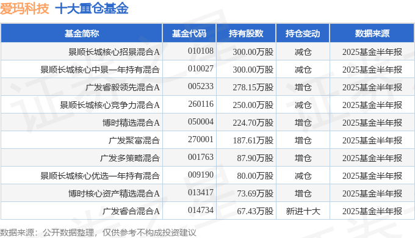This screenshot has height=238, width=415.
Task: Click fund code 014734
Action: pyautogui.click(x=201, y=210)
